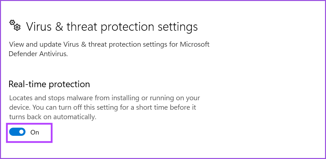
Task: Click the "&" symbol in the main heading
Action: (59, 26)
